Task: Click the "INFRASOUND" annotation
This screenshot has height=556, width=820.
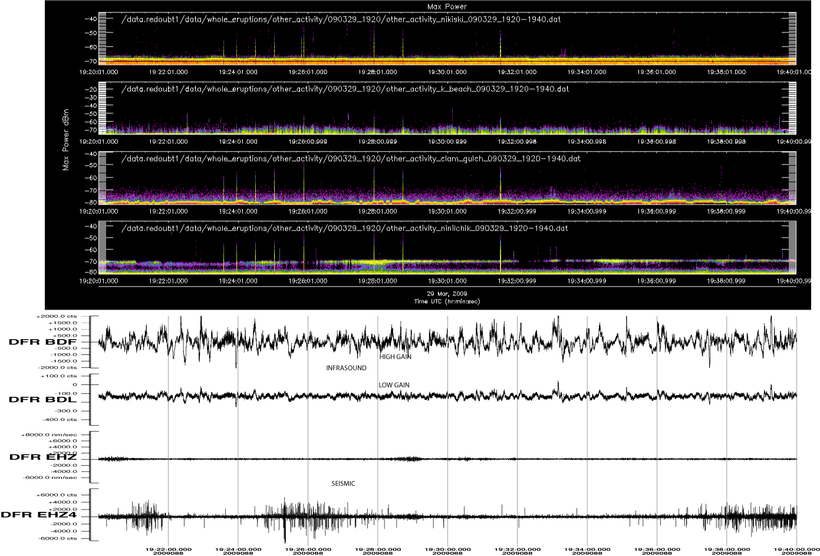Action: tap(346, 368)
